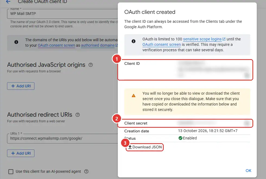Click the info icon in OAuth limit notice
The width and height of the screenshot is (266, 179).
(134, 41)
